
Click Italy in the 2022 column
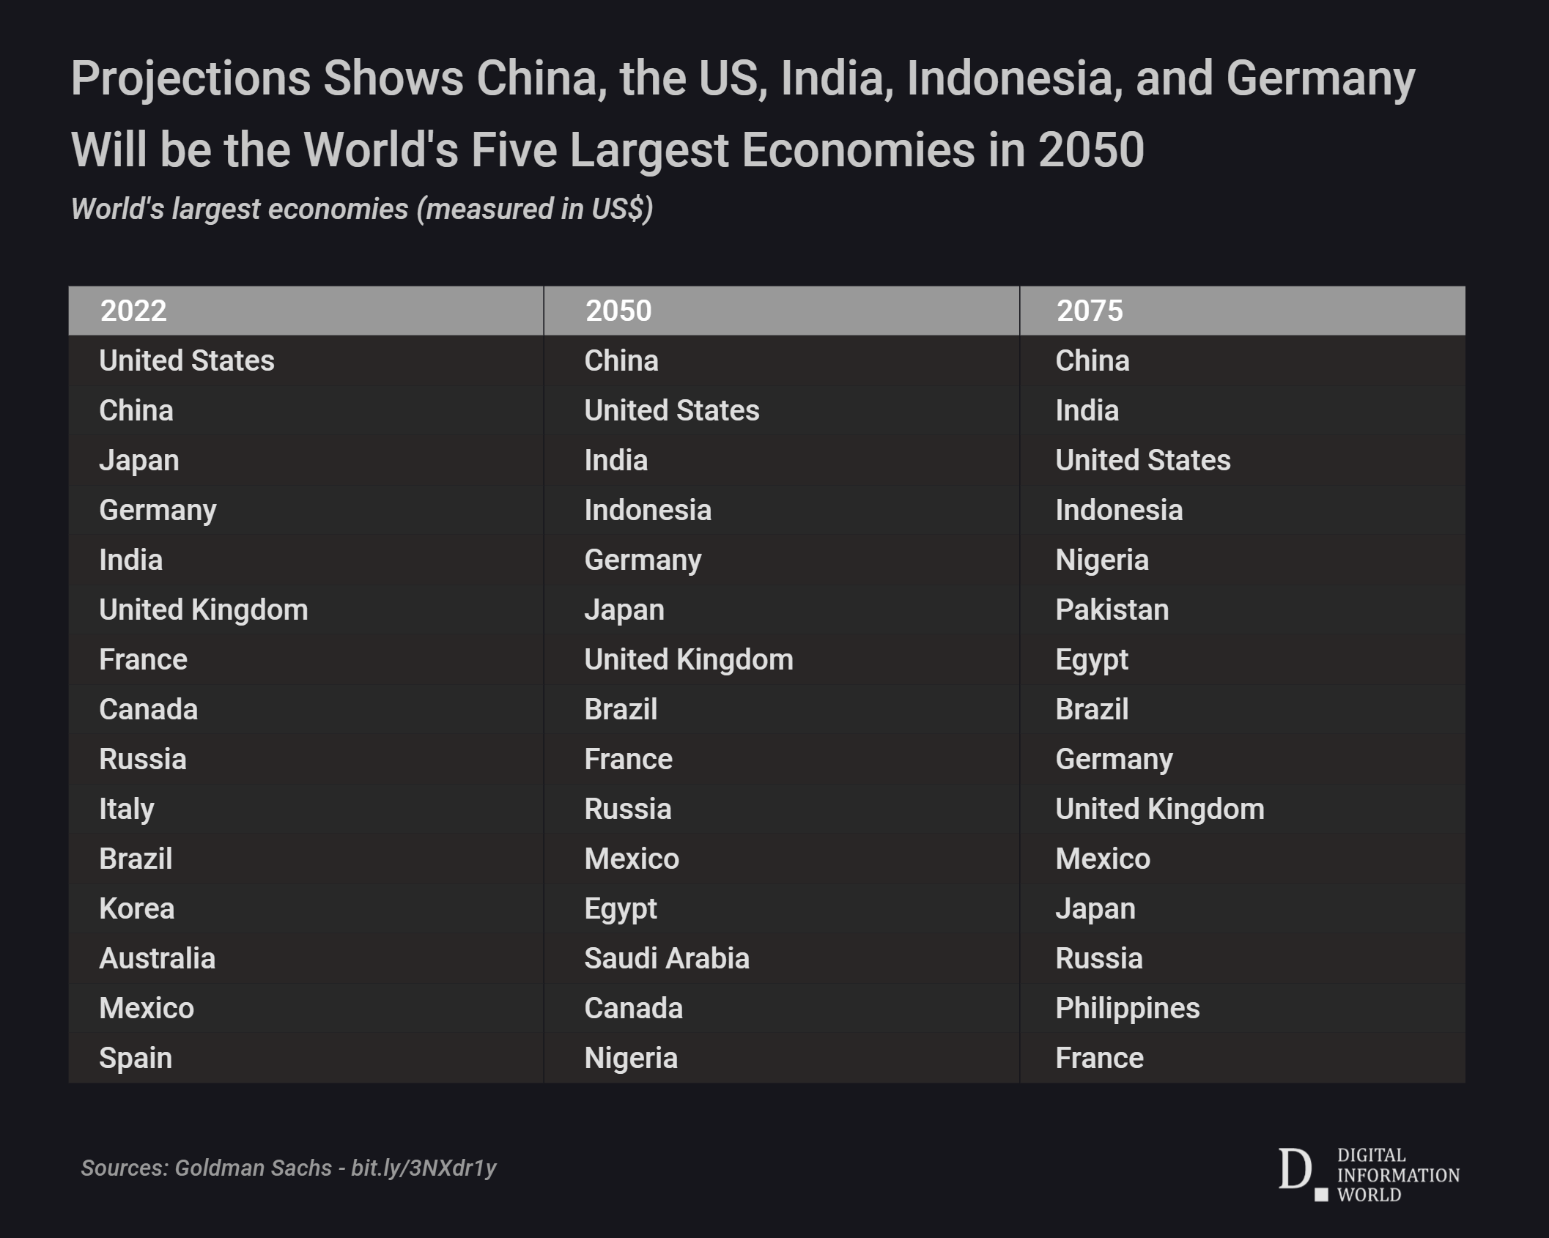tap(126, 809)
